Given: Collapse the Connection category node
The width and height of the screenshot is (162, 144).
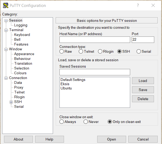Looking at the screenshot, I should 6,78.
